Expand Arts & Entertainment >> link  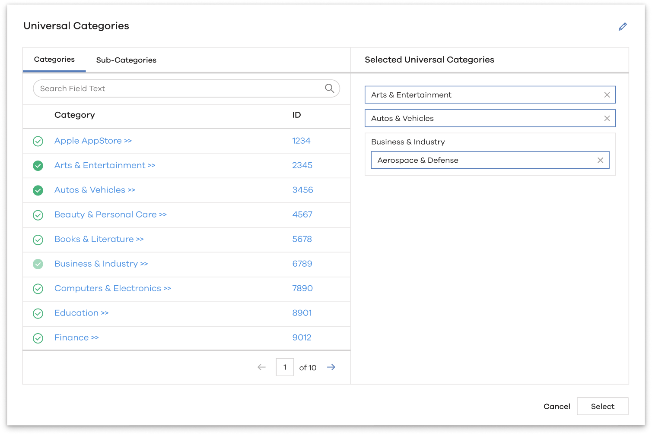105,165
